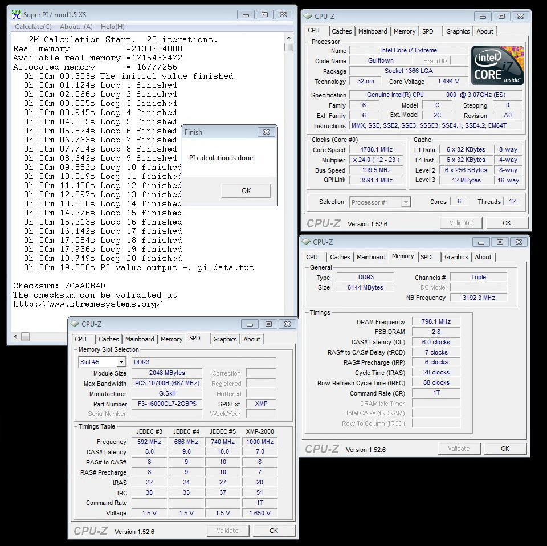Click OK in the Gulftown processor window

(x=507, y=223)
